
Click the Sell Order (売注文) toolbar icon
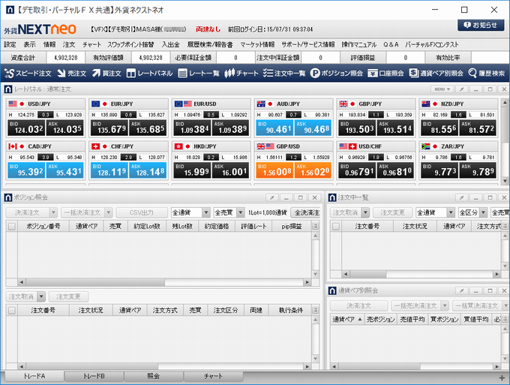pos(71,74)
